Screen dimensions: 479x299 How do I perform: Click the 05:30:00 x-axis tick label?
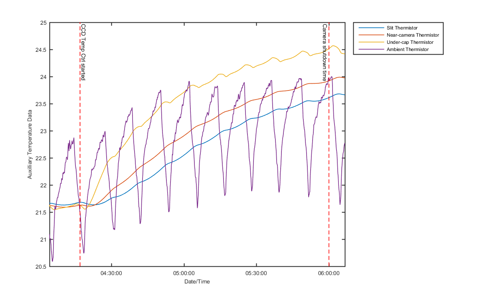click(256, 273)
